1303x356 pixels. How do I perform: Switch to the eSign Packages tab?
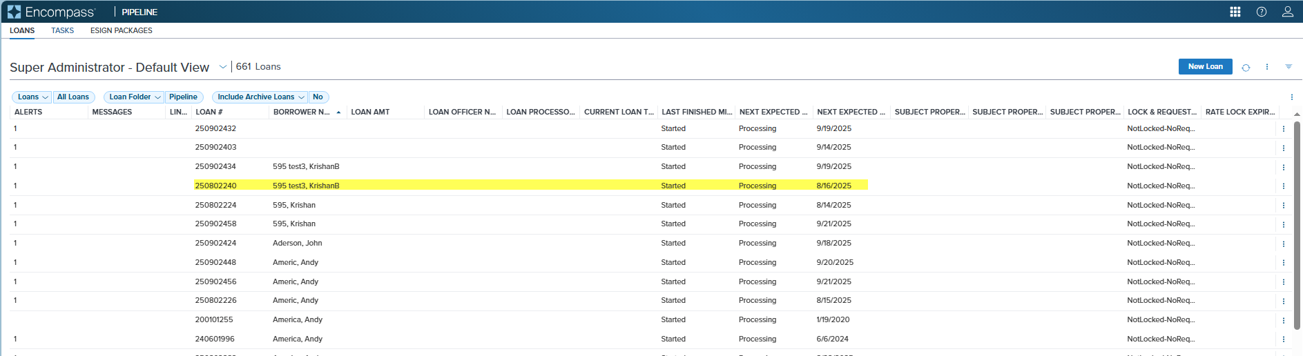coord(121,30)
